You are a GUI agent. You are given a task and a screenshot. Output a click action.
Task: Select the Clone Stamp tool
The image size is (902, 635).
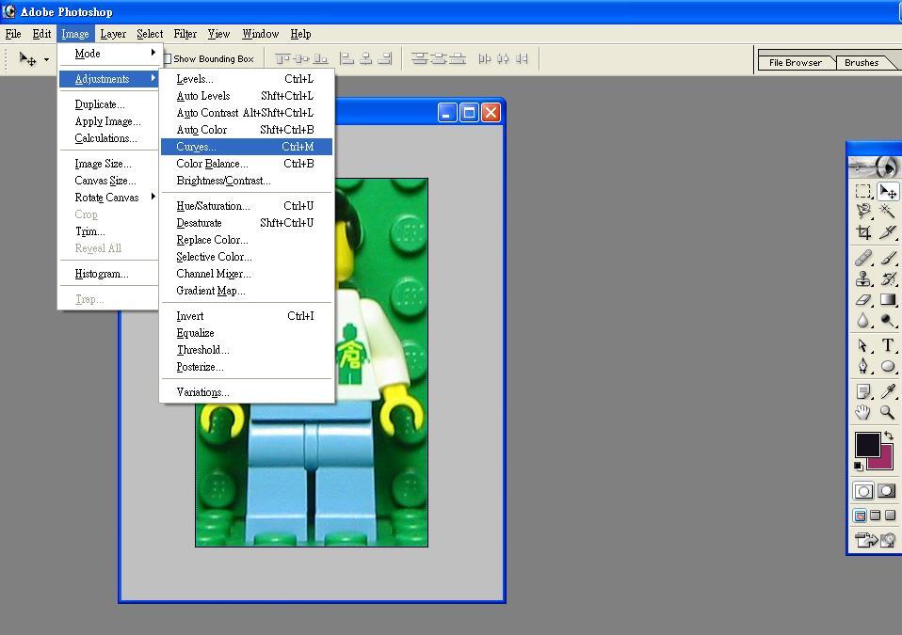(x=862, y=278)
